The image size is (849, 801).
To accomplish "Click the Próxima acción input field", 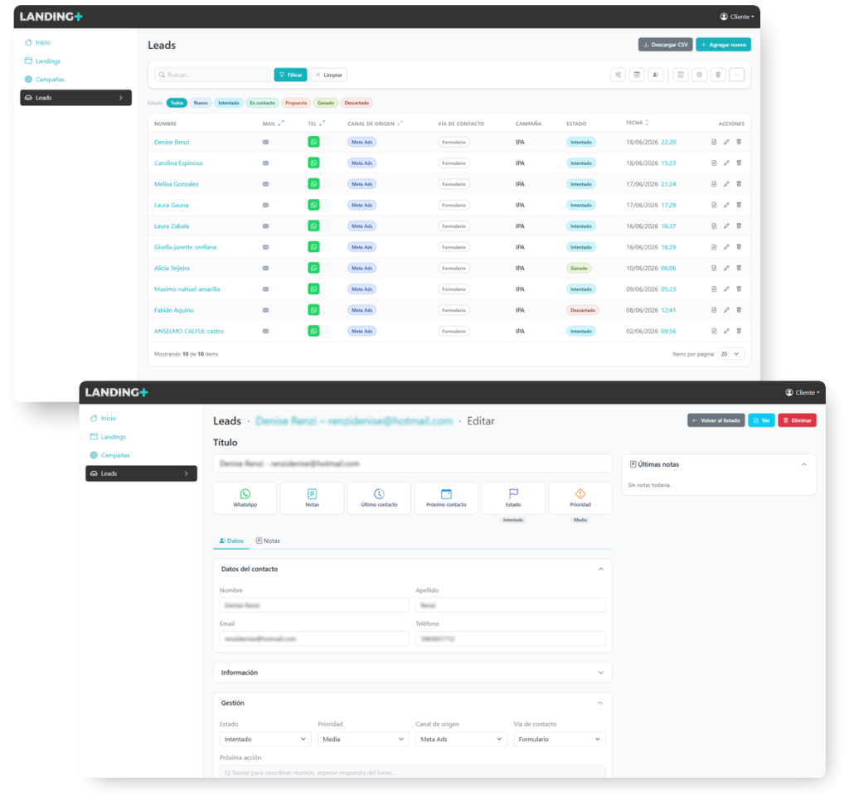I will point(413,772).
